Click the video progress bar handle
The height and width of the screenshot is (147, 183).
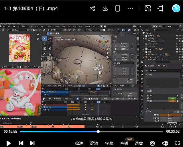click(98, 132)
